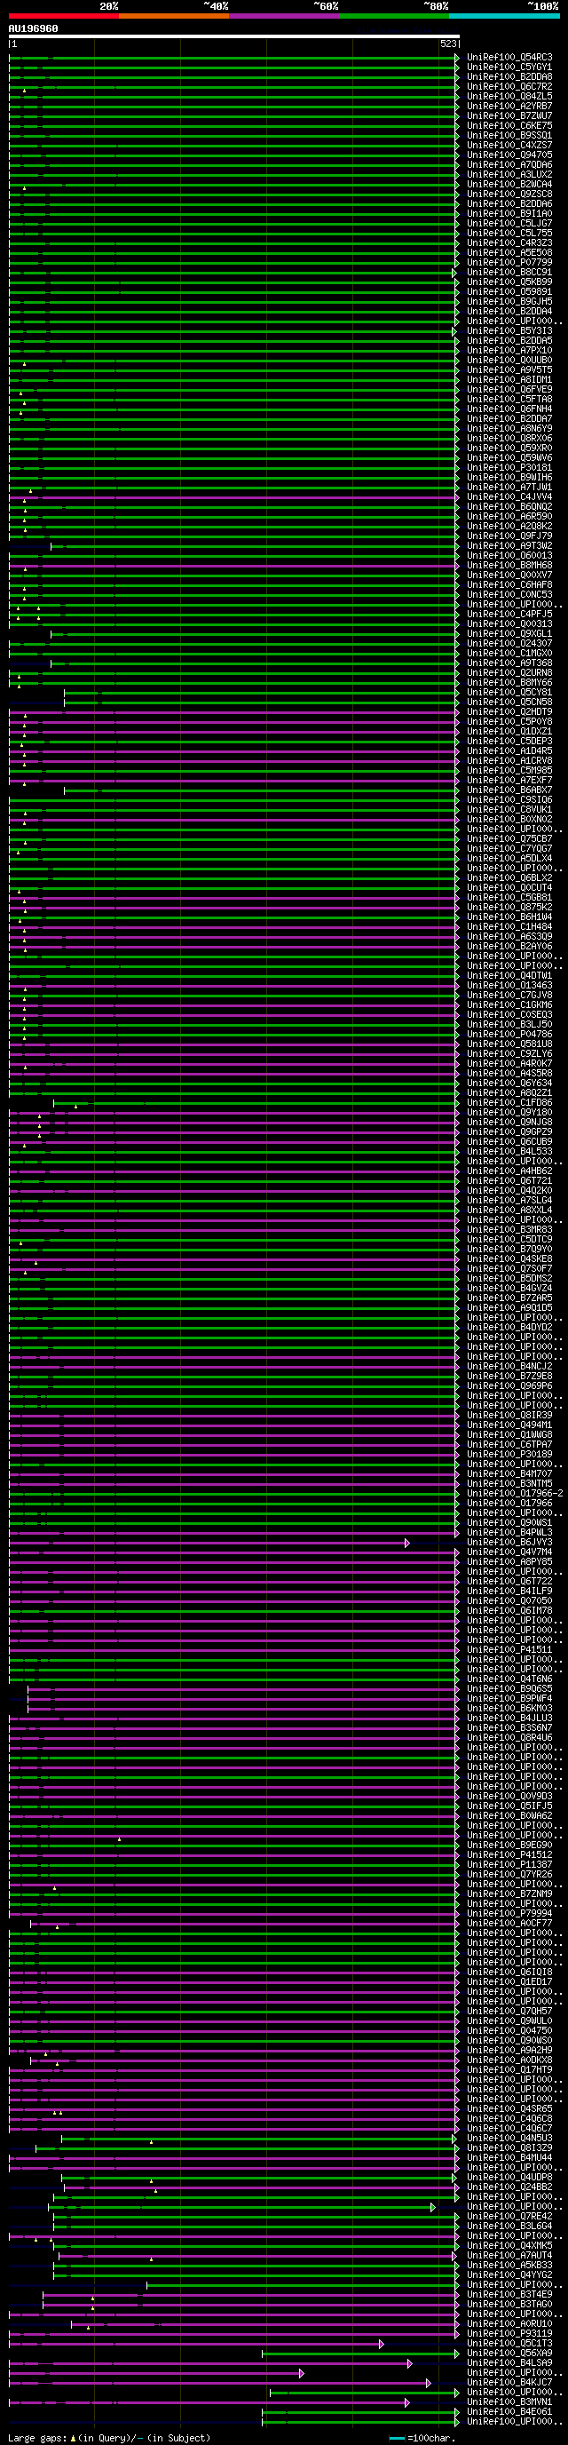The image size is (568, 2445).
Task: Select the UniRef100_O17966-2 hit label
Action: 515,1494
